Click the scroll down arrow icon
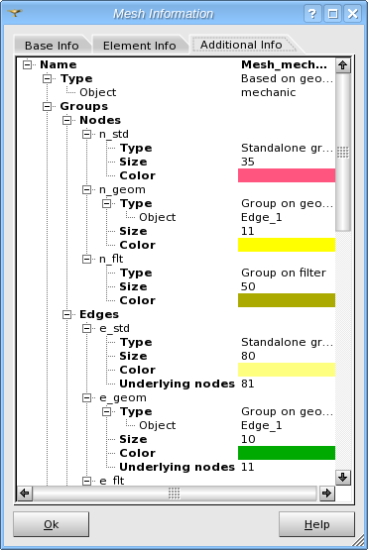This screenshot has height=550, width=368. [343, 478]
